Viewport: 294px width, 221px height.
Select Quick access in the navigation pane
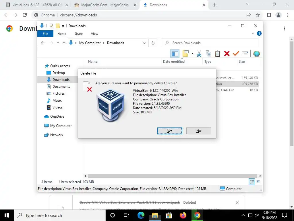point(57,66)
